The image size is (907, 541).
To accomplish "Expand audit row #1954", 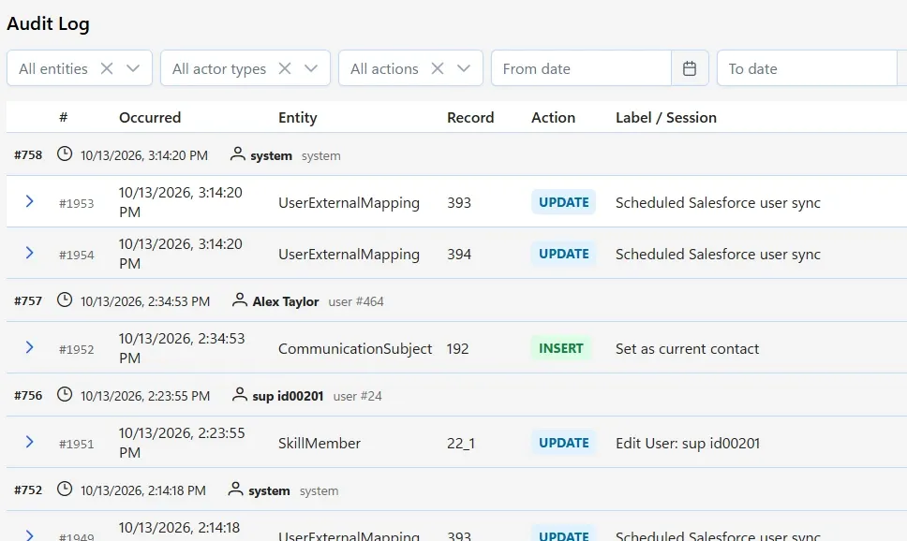I will 29,253.
